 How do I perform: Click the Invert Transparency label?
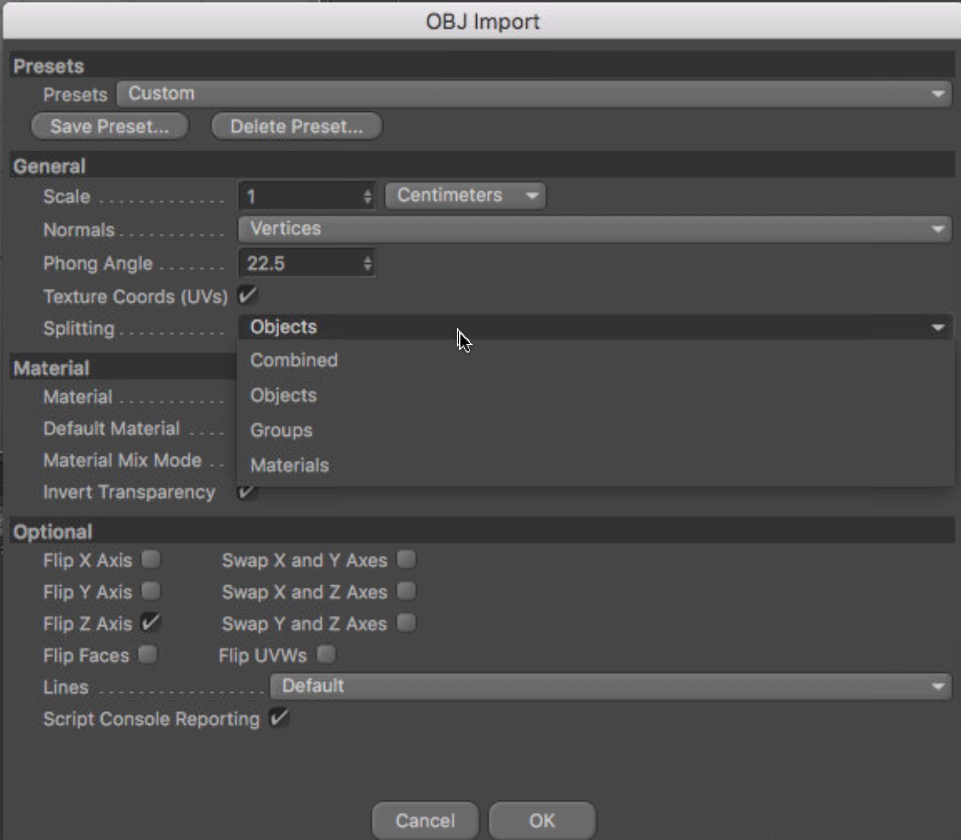(x=129, y=492)
